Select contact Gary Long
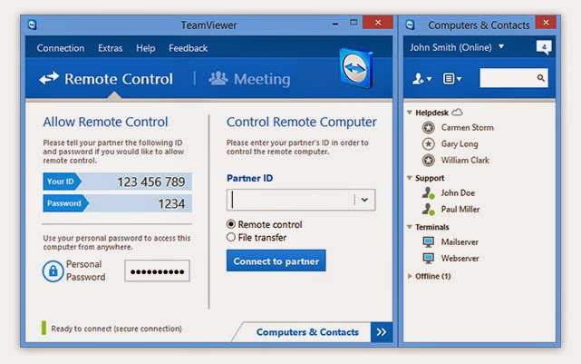This screenshot has width=581, height=364. [460, 144]
